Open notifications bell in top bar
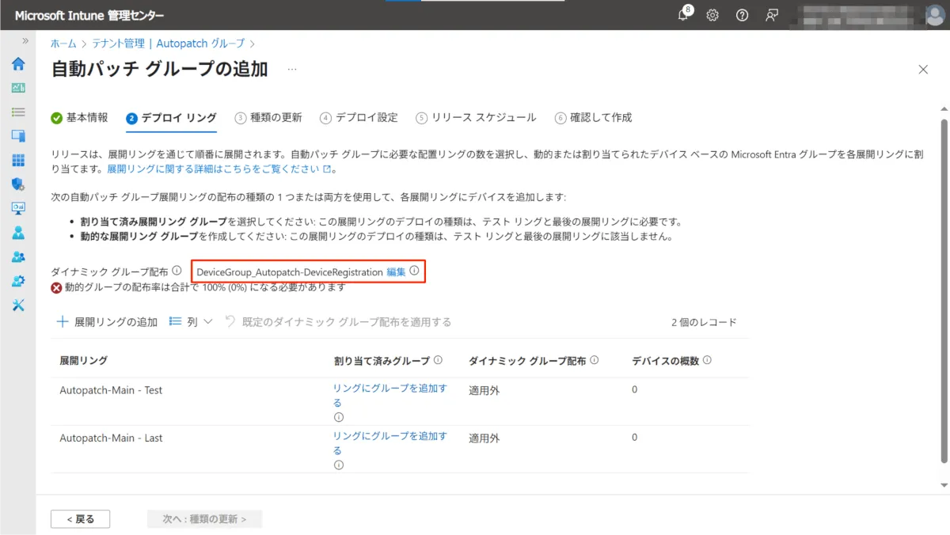This screenshot has width=950, height=535. tap(684, 15)
